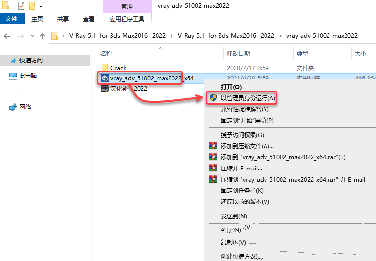Click the Crack folder icon
This screenshot has height=261, width=376.
click(105, 68)
